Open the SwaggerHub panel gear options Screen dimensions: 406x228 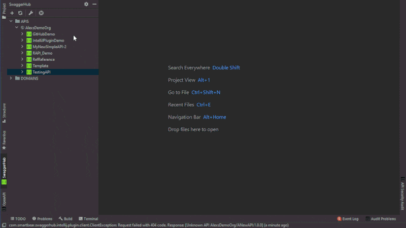point(86,4)
